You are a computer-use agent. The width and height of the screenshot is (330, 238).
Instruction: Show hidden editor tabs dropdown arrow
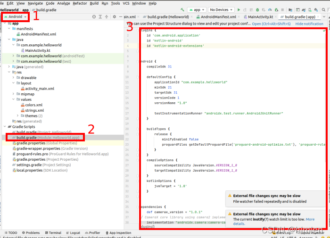[324, 17]
